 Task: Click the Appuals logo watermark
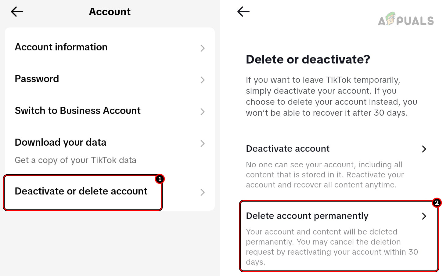click(x=405, y=20)
